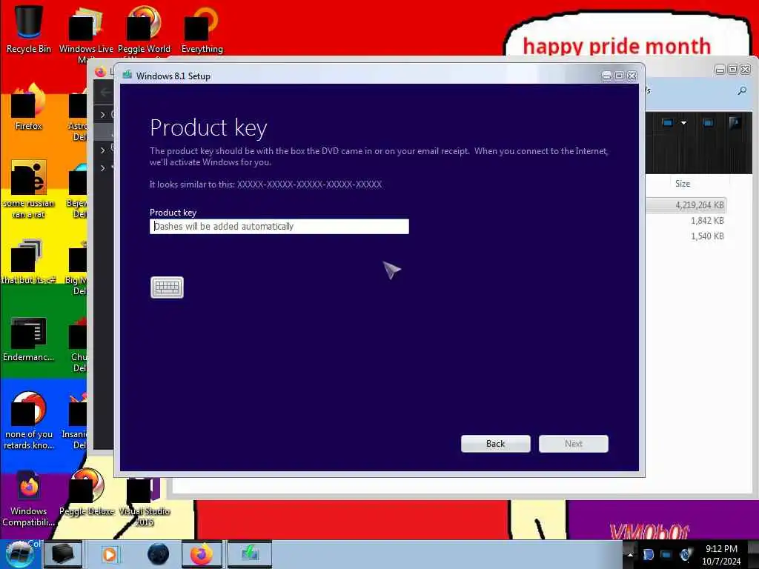
Task: Select the Windows Live Mail desktop icon
Action: pyautogui.click(x=86, y=34)
